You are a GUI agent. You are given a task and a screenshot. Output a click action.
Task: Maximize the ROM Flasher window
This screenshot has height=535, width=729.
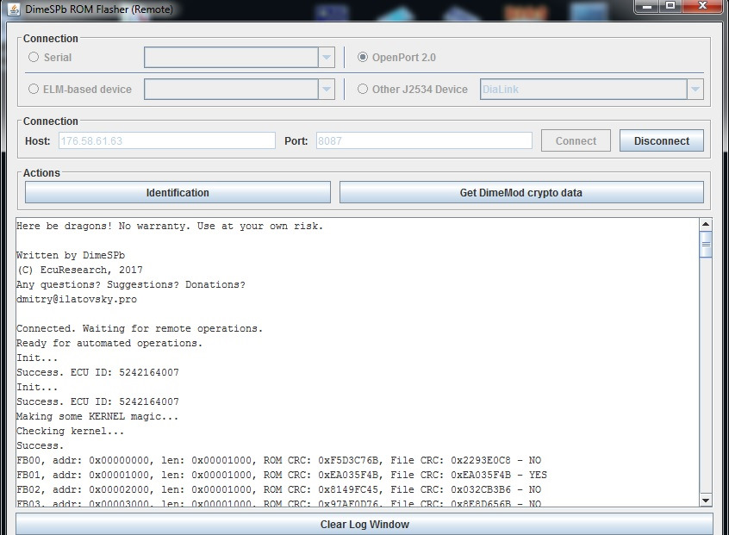click(x=670, y=6)
